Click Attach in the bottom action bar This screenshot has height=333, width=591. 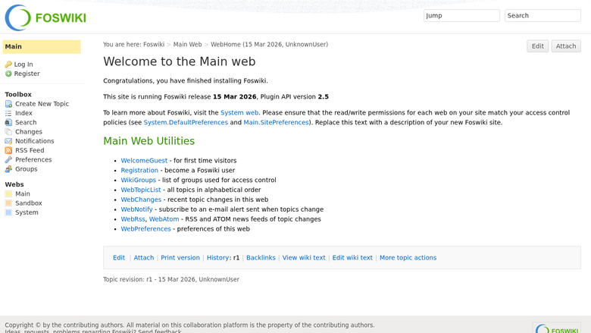pos(144,258)
